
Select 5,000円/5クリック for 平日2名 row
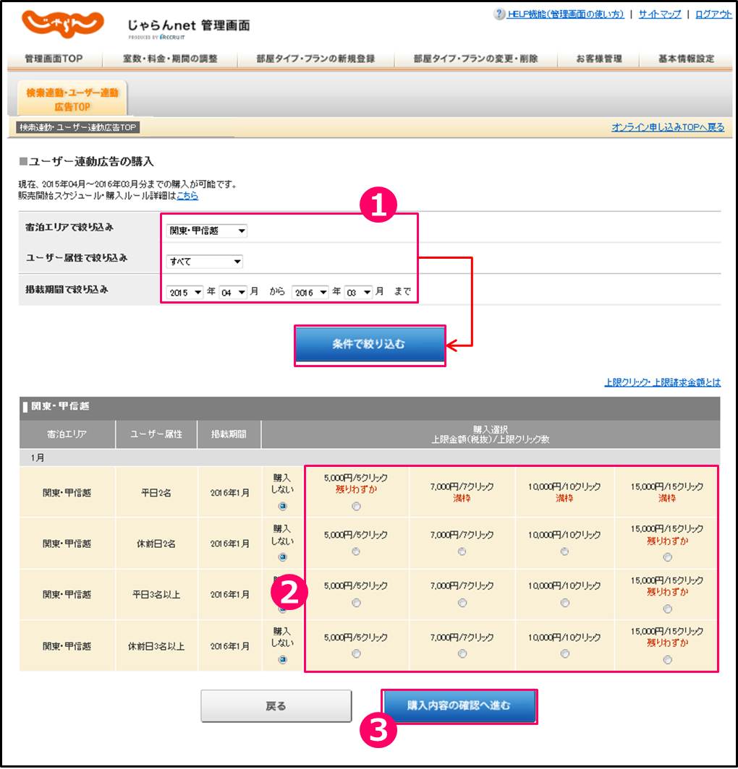pos(356,507)
